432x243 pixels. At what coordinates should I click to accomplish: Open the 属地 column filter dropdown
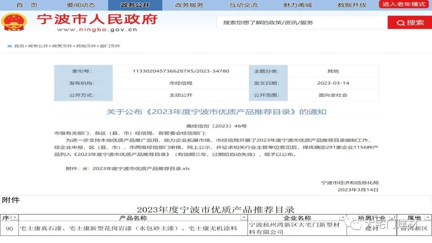(428, 218)
